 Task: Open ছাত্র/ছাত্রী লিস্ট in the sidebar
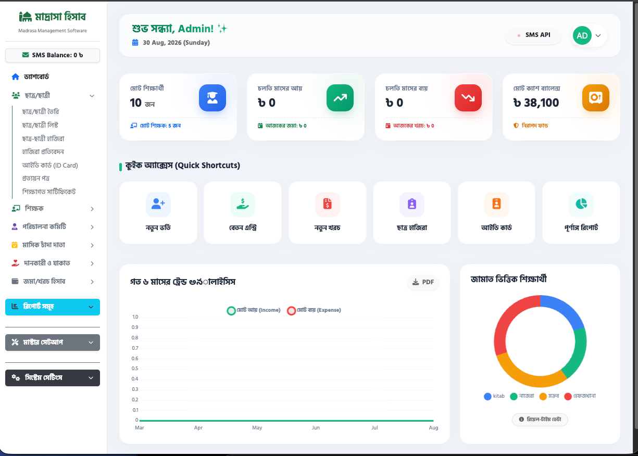40,125
